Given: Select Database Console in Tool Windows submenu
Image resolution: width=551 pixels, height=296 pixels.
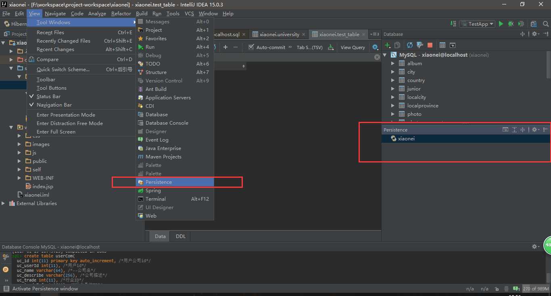Looking at the screenshot, I should (x=175, y=123).
